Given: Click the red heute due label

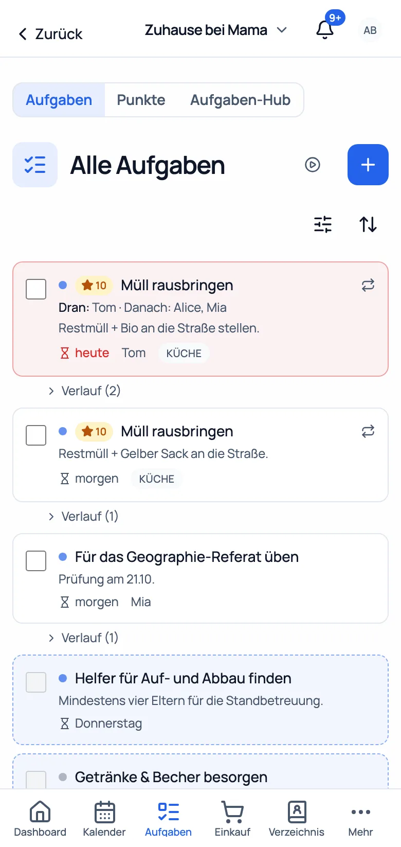Looking at the screenshot, I should [x=92, y=353].
